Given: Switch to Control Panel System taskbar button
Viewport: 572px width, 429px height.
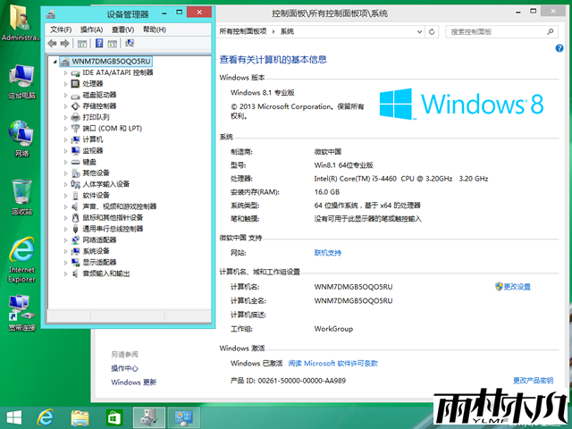Looking at the screenshot, I should click(183, 417).
